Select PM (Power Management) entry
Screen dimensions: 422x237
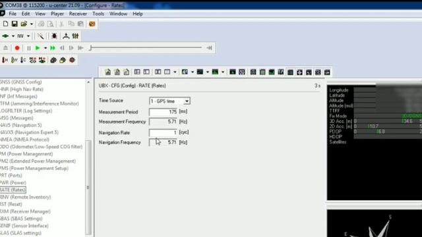(26, 154)
